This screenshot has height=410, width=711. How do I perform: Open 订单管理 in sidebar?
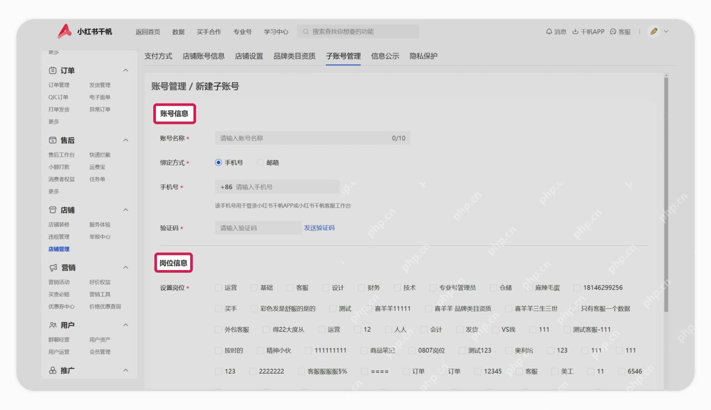pos(59,85)
